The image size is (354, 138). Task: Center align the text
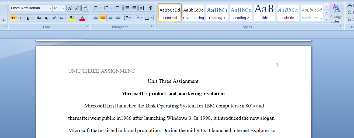tap(103, 18)
